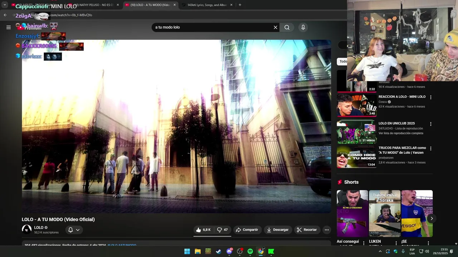Screen dimensions: 458x257
Task: Open Spotify from the taskbar
Action: coord(250,251)
